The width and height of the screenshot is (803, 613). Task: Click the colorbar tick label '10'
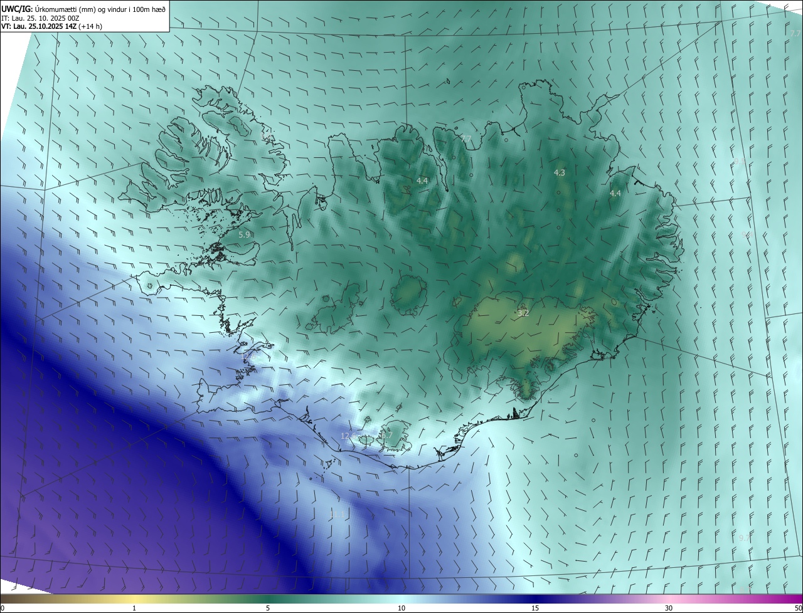[401, 608]
